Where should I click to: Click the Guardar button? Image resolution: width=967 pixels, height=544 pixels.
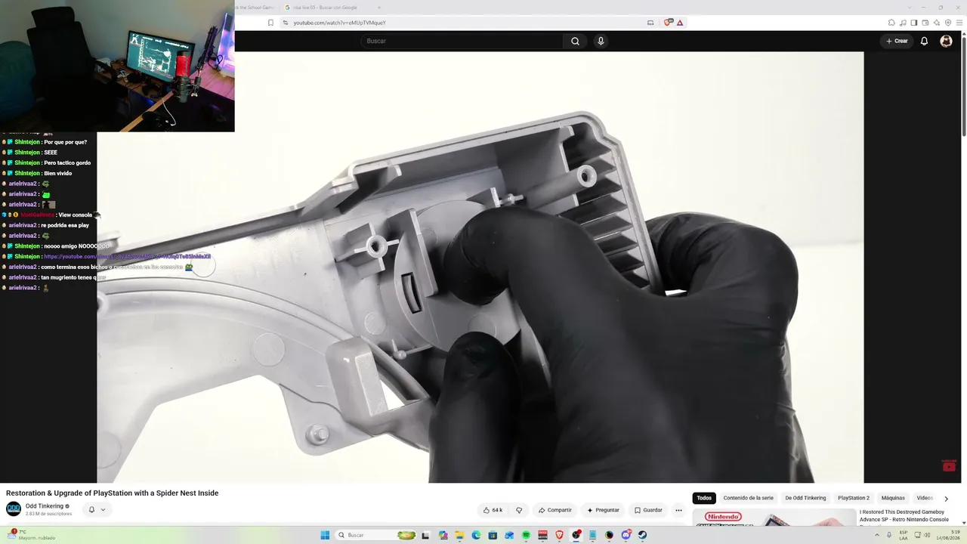point(648,510)
